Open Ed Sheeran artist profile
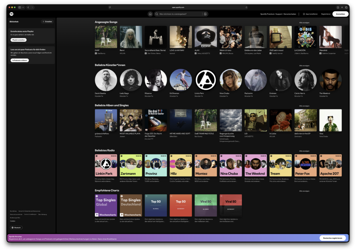356x251 pixels. click(x=181, y=80)
